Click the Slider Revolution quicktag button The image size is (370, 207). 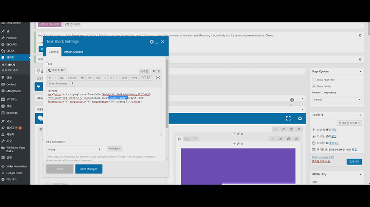tap(58, 84)
